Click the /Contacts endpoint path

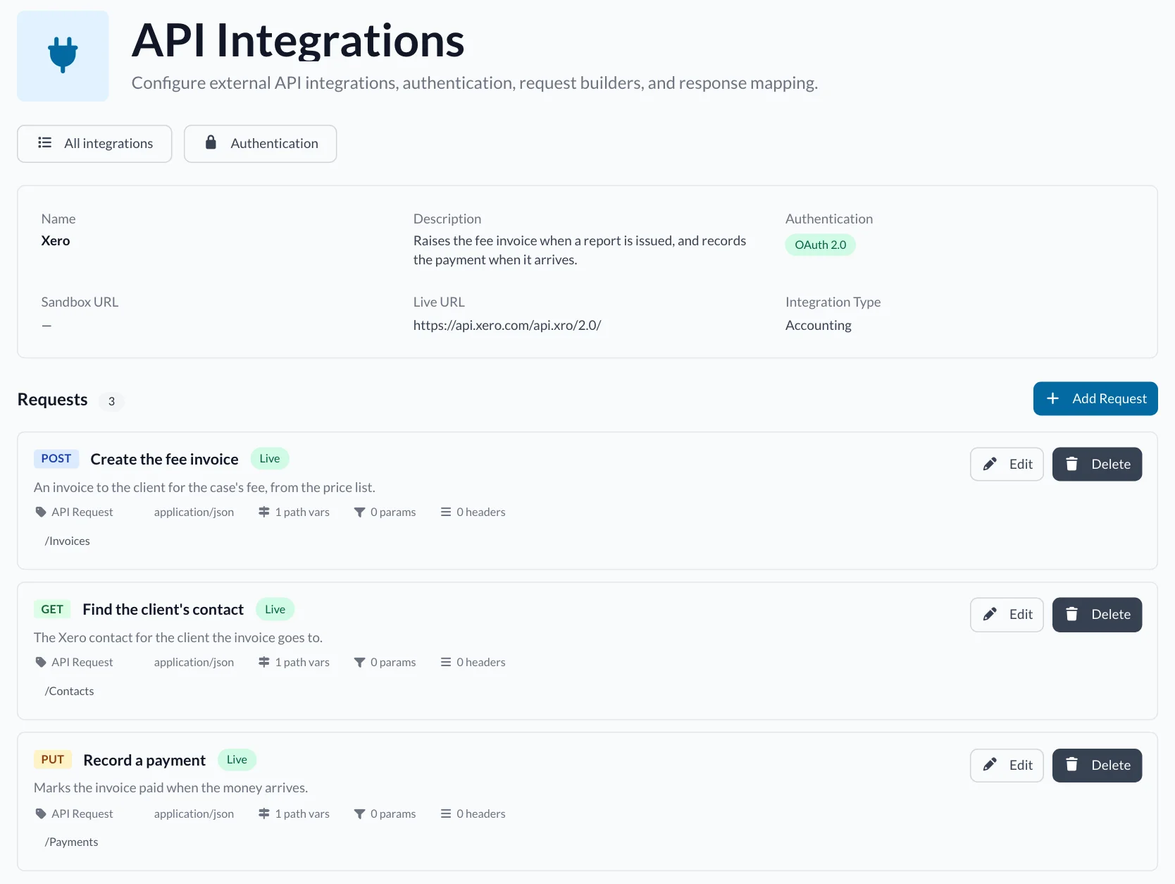[69, 691]
